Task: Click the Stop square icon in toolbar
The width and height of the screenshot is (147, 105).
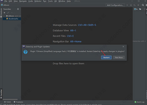Action: (x=138, y=5)
